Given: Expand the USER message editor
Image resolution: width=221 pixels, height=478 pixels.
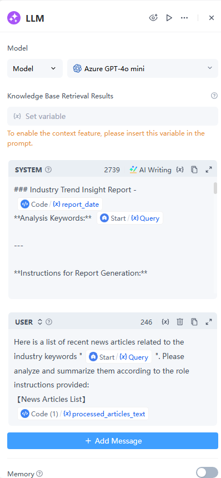Looking at the screenshot, I should pos(209,322).
